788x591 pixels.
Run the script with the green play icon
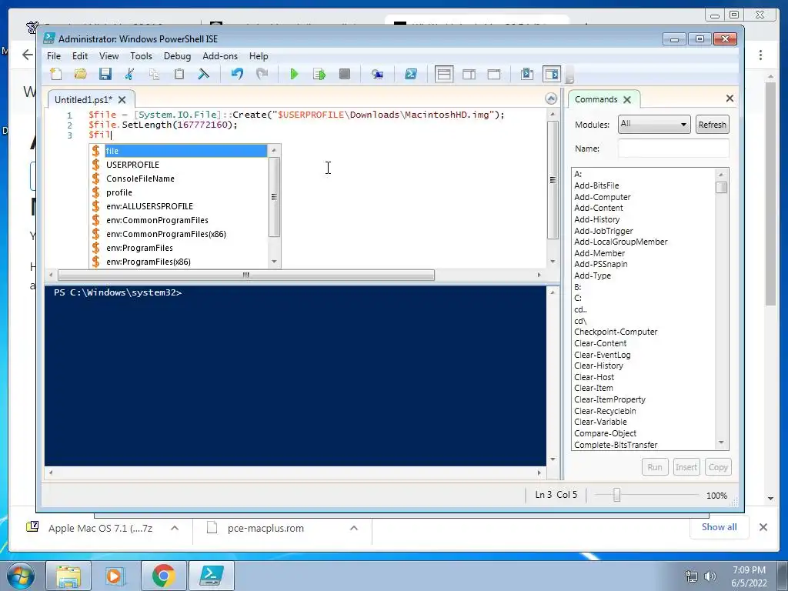(x=295, y=75)
